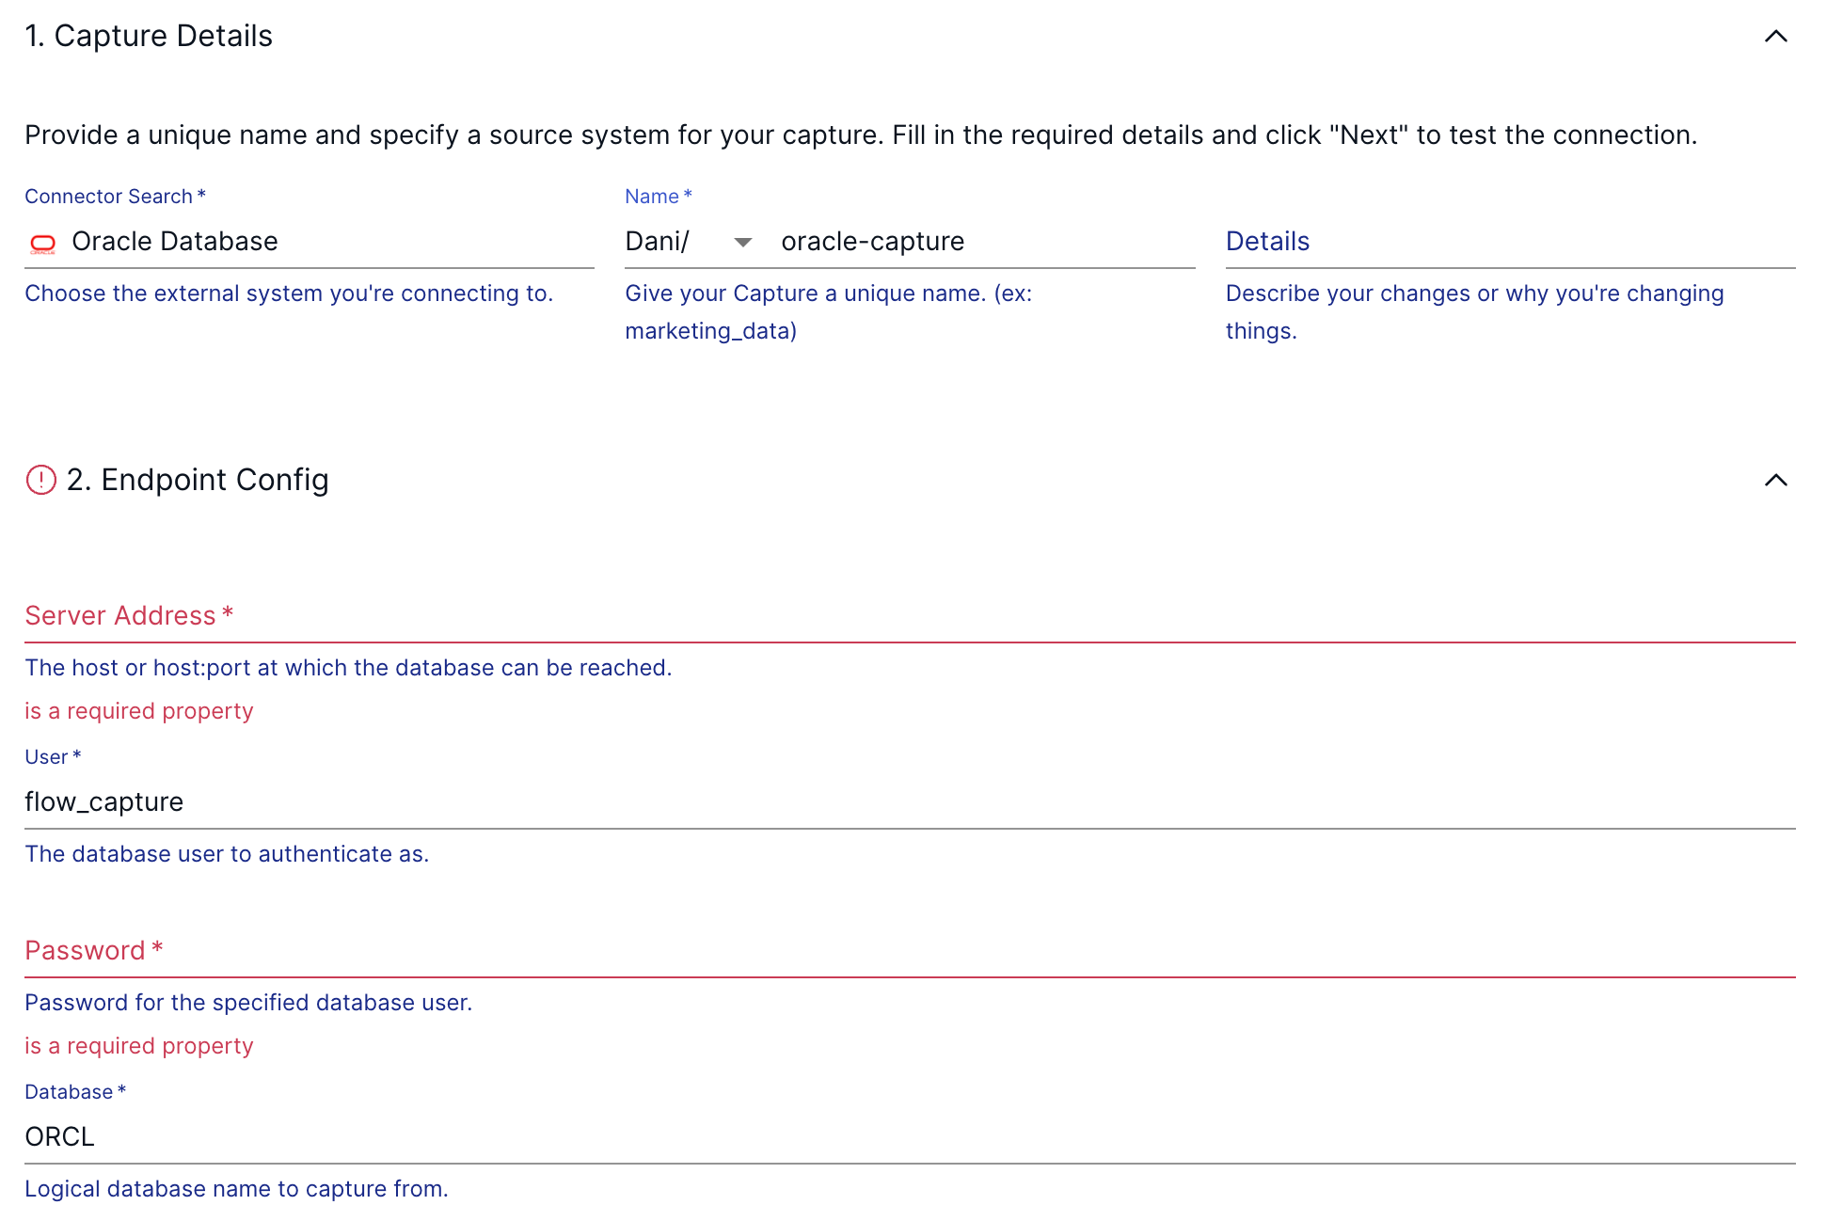Focus the Password input field
Viewport: 1827px width, 1221px height.
tap(909, 951)
